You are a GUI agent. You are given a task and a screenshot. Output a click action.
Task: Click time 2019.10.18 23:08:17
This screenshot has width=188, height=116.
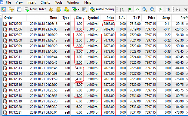click(x=44, y=40)
